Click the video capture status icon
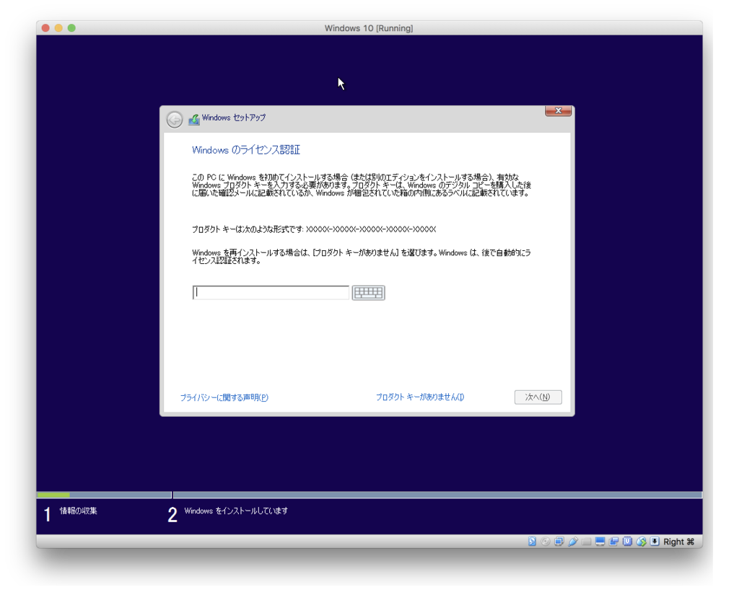739x600 pixels. coord(613,541)
